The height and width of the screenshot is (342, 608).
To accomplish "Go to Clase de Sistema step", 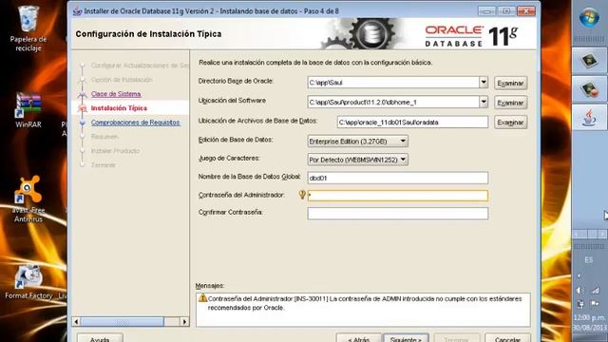I will pos(116,94).
